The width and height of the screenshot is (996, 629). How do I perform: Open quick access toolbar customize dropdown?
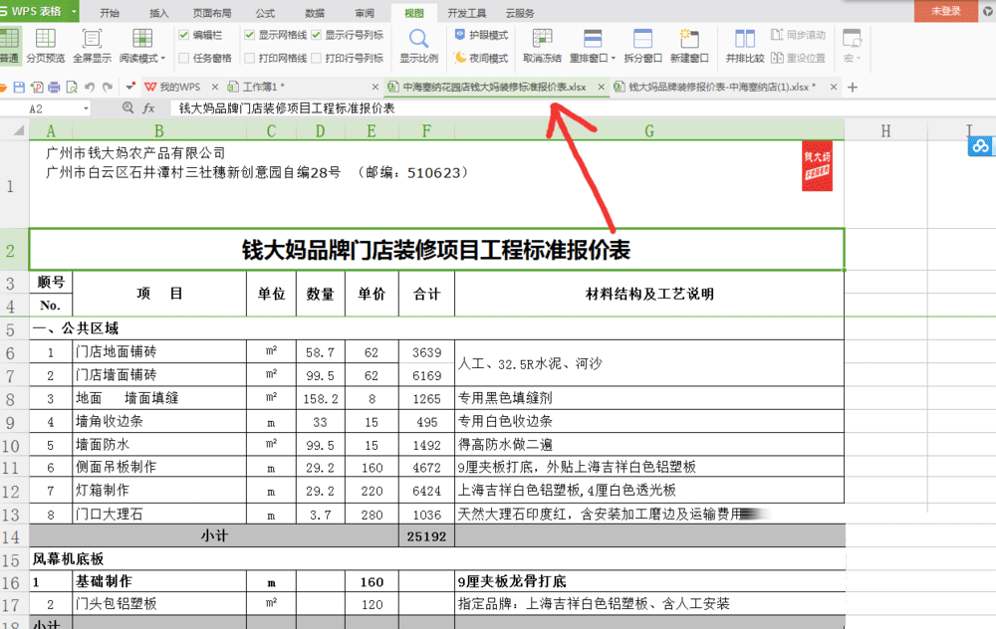(x=130, y=87)
